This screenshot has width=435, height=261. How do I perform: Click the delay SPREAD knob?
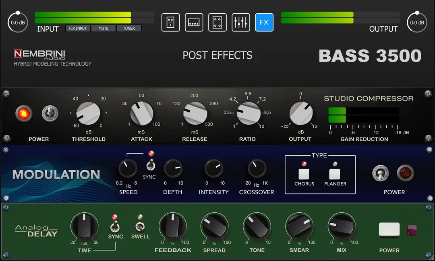point(214,226)
